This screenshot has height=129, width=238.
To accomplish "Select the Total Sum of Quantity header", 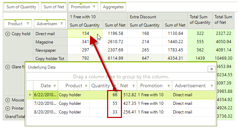I will coord(200,20).
